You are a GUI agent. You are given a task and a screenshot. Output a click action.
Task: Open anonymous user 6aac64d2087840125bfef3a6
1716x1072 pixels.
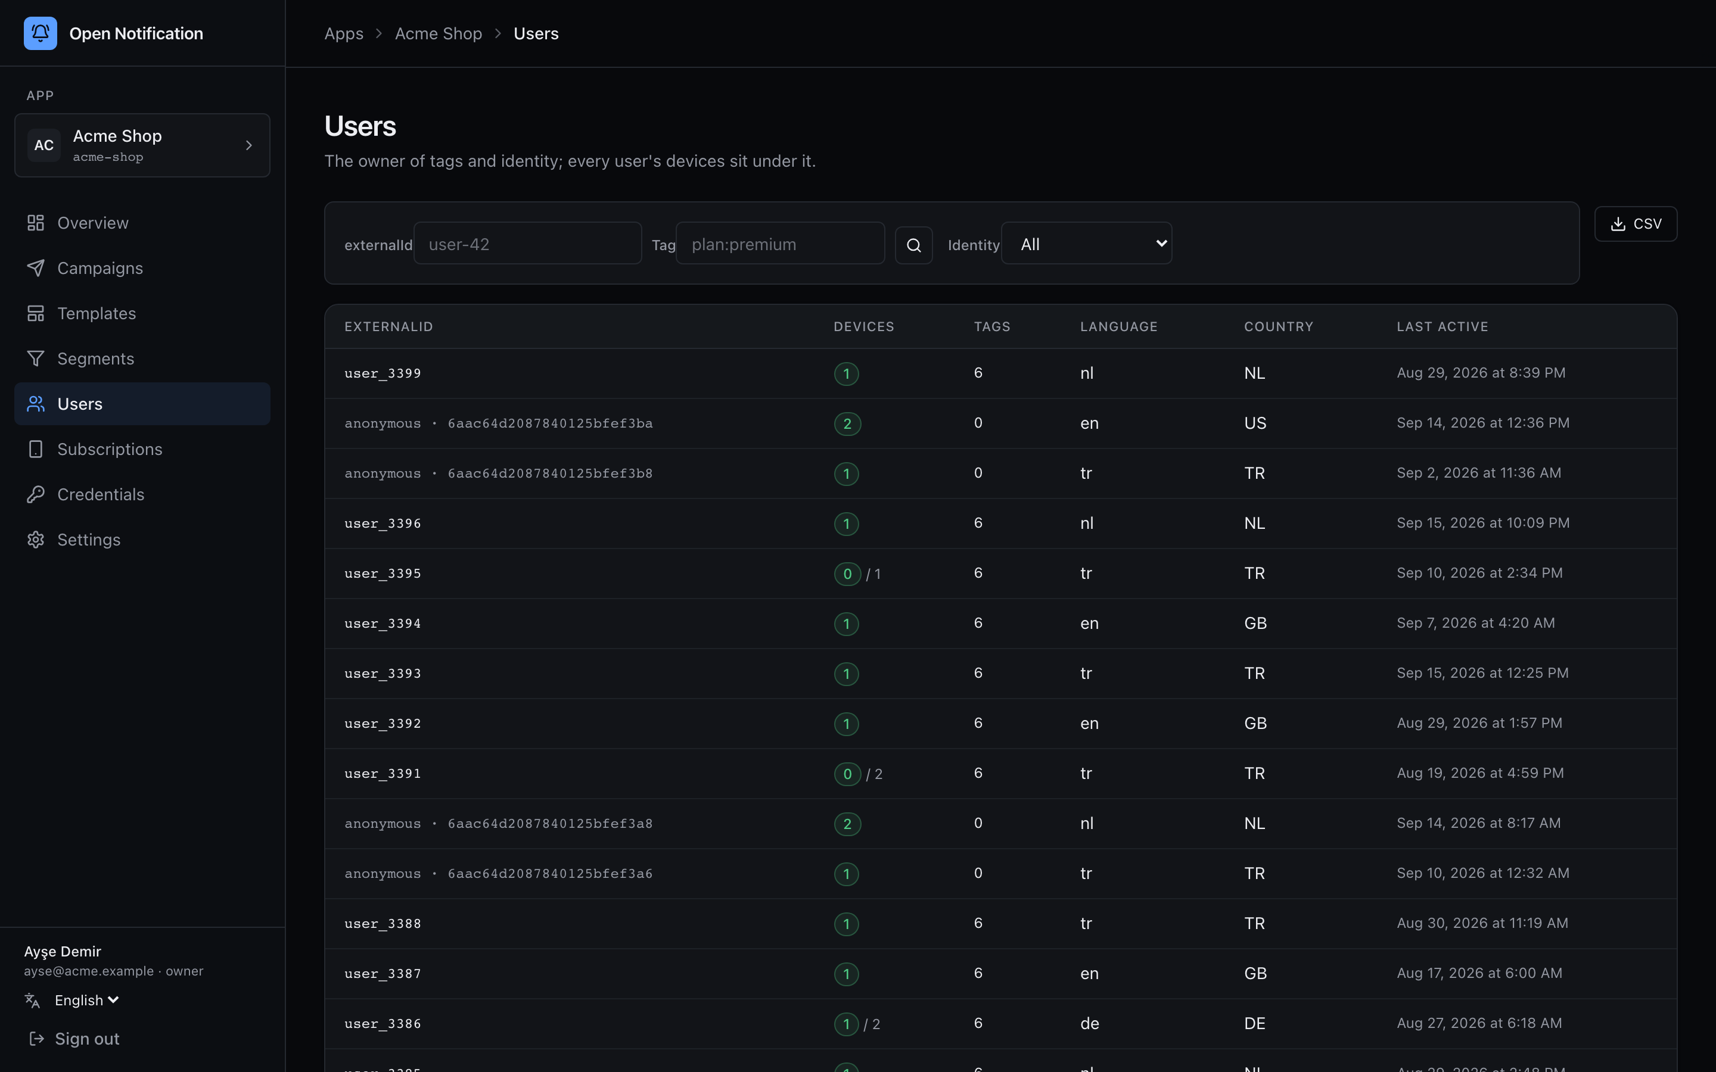tap(1000, 874)
